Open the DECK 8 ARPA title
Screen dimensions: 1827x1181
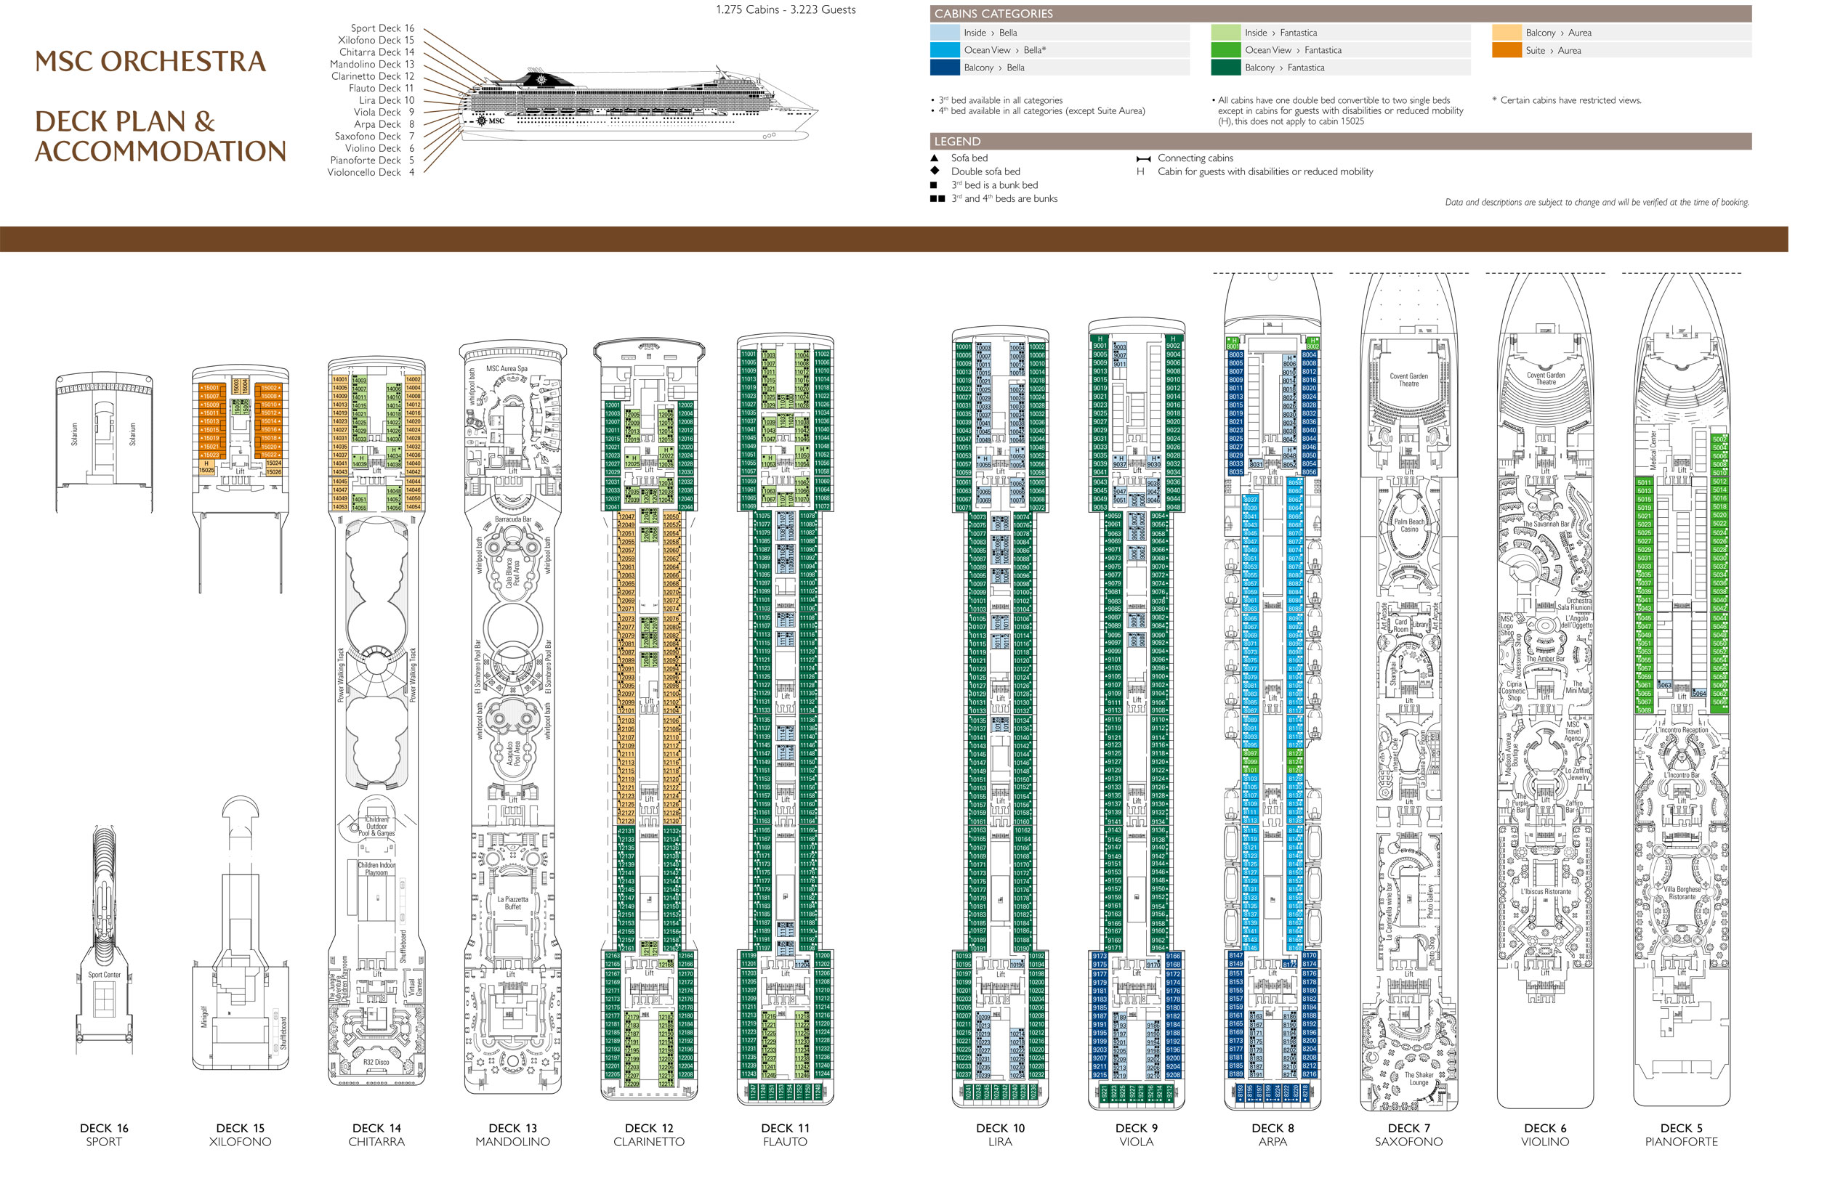pos(1273,1135)
